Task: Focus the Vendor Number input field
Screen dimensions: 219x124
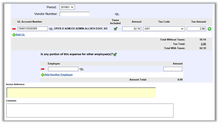Action: click(74, 14)
